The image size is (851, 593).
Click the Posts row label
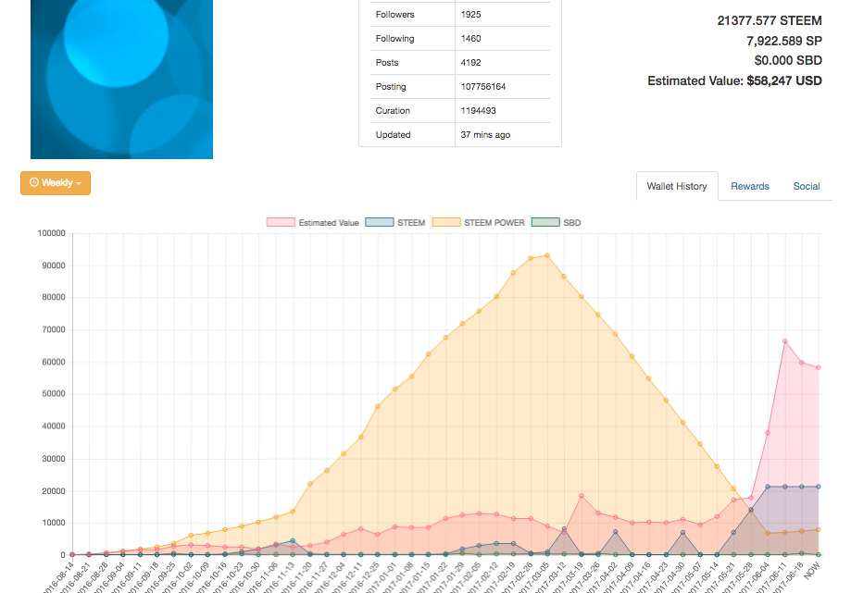pos(386,62)
